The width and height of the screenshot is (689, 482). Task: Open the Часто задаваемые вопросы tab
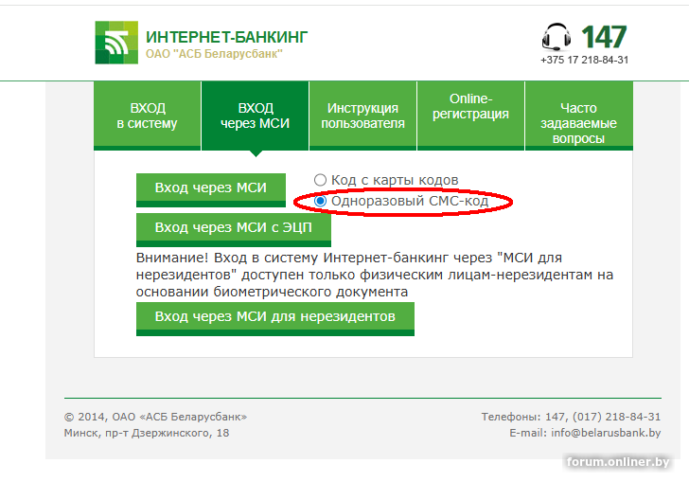click(x=578, y=116)
